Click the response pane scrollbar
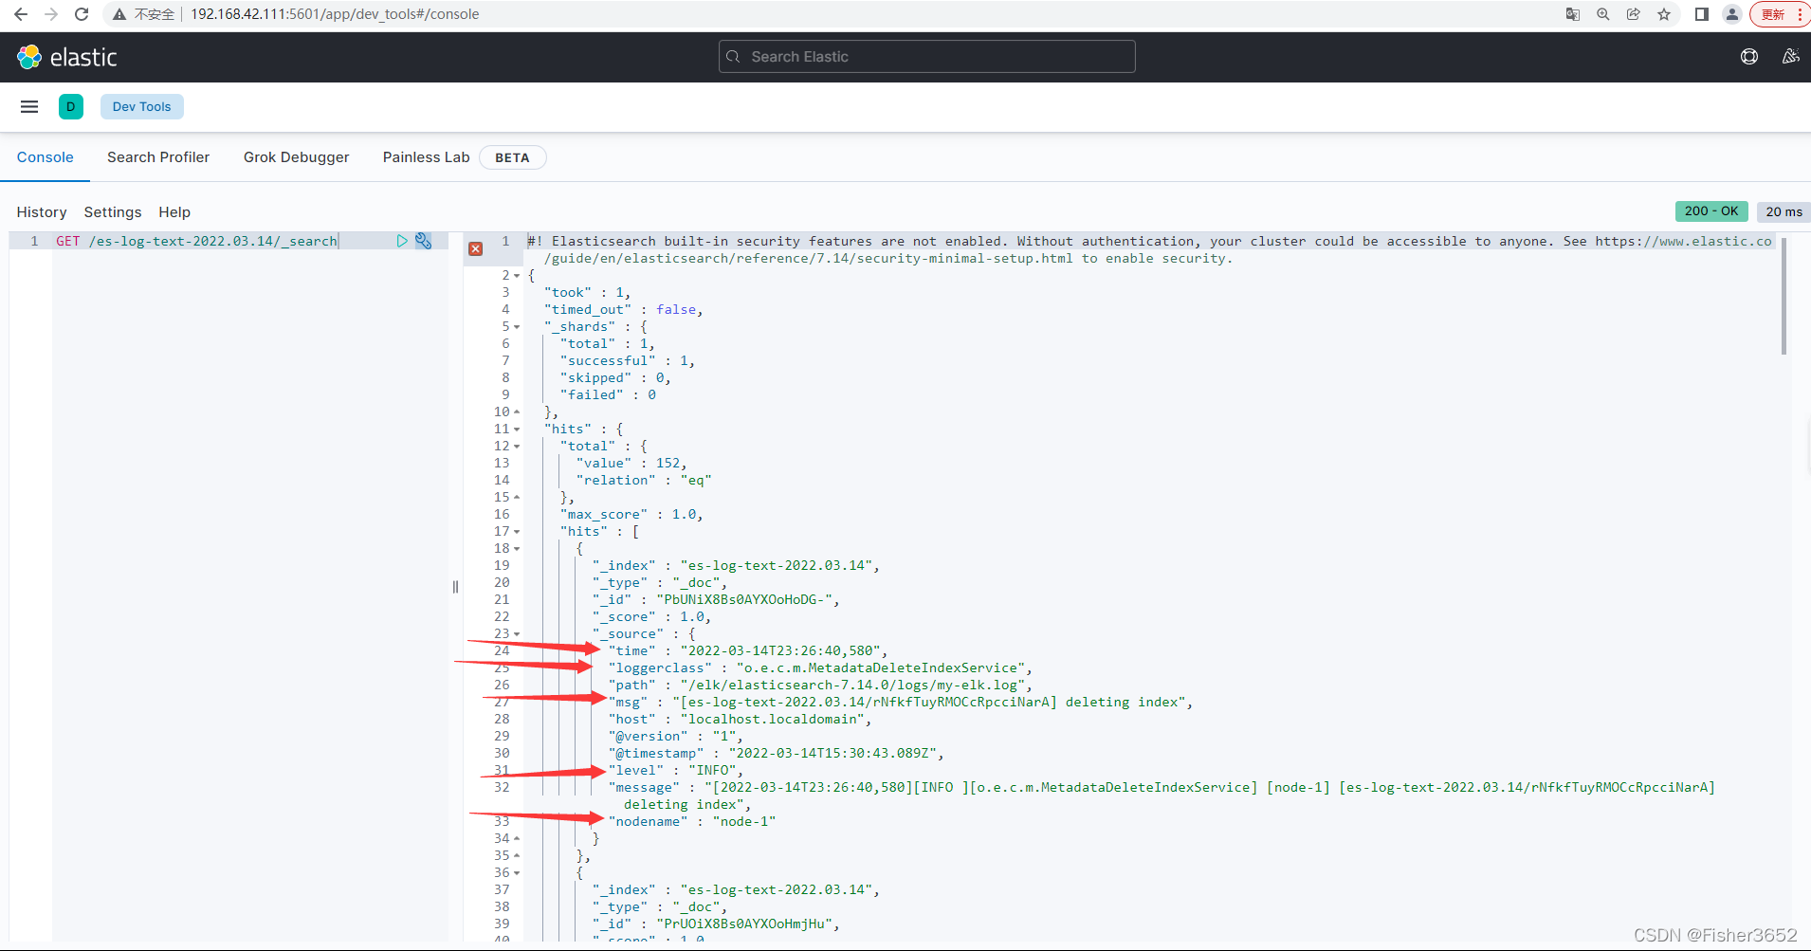This screenshot has height=951, width=1811. 1784,296
